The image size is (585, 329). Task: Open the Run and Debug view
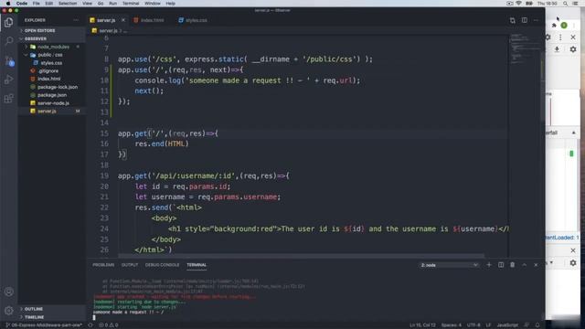tap(8, 80)
